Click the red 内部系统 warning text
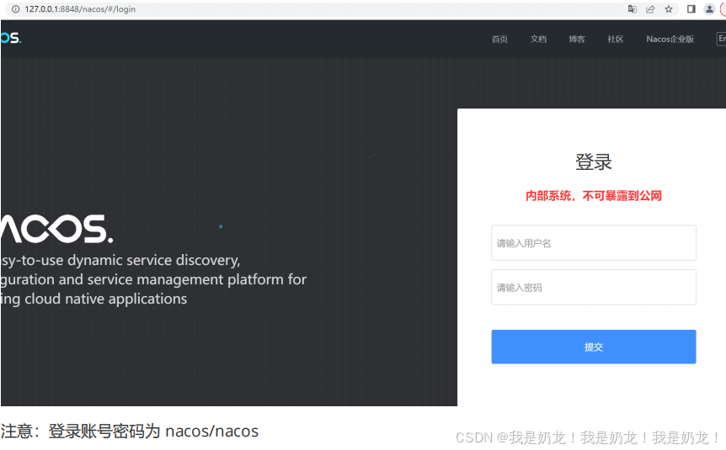726x450 pixels. 594,196
